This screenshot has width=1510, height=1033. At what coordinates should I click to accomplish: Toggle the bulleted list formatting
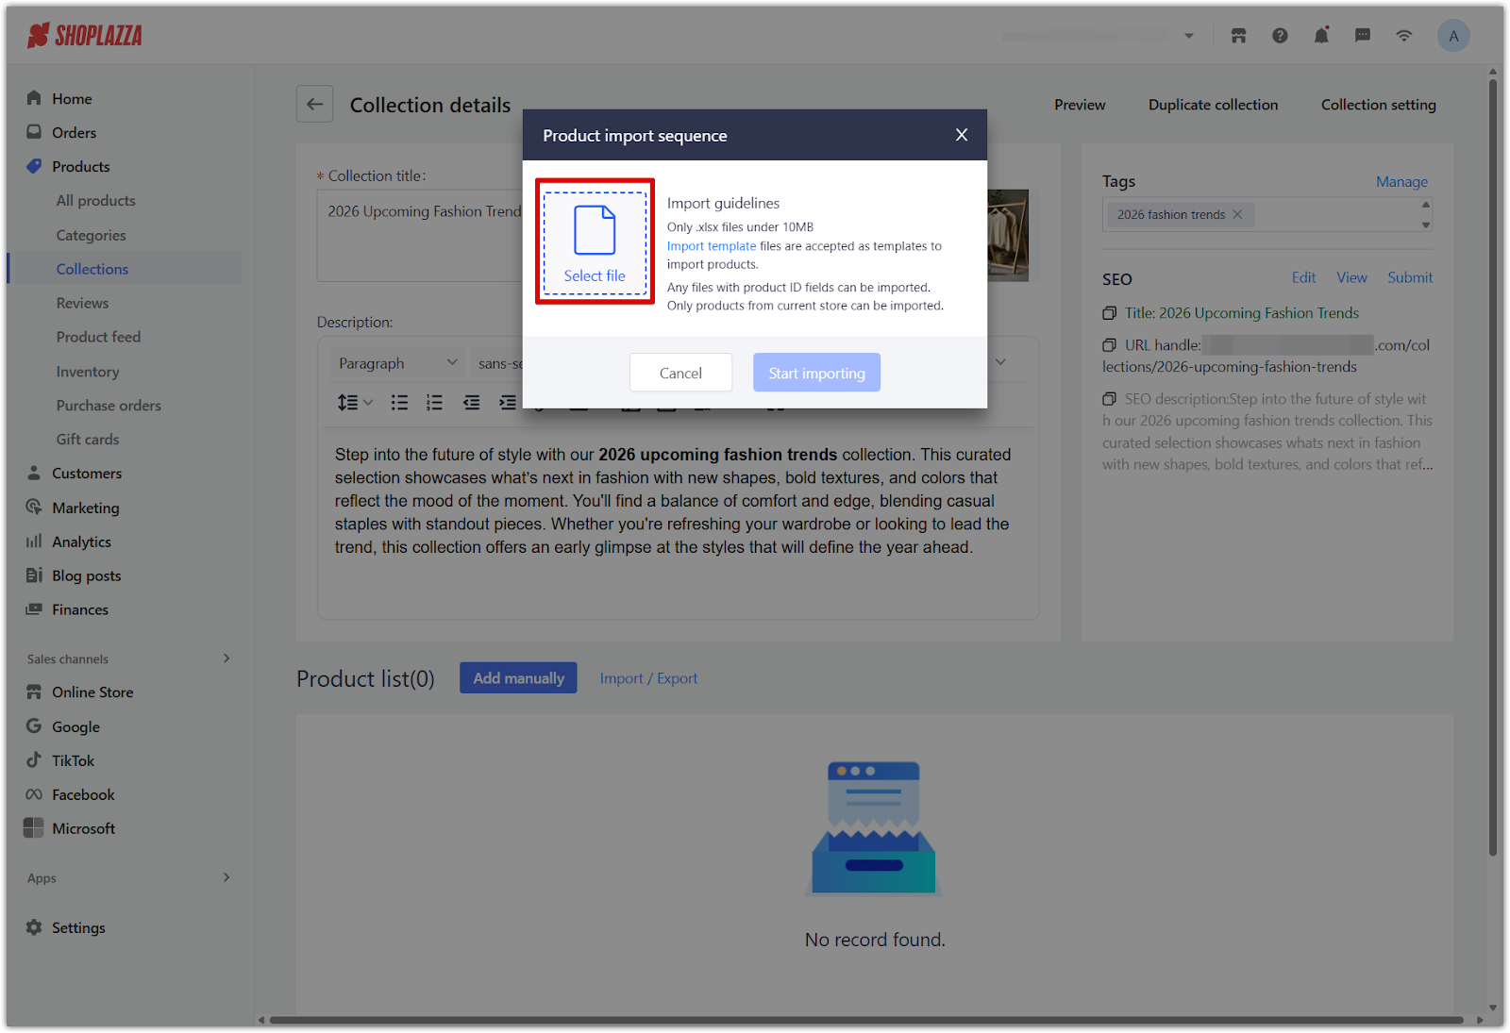[400, 403]
